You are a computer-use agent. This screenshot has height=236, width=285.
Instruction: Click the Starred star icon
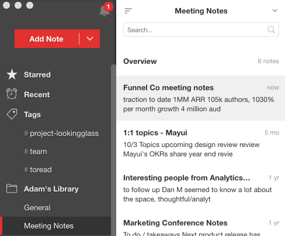pyautogui.click(x=12, y=74)
